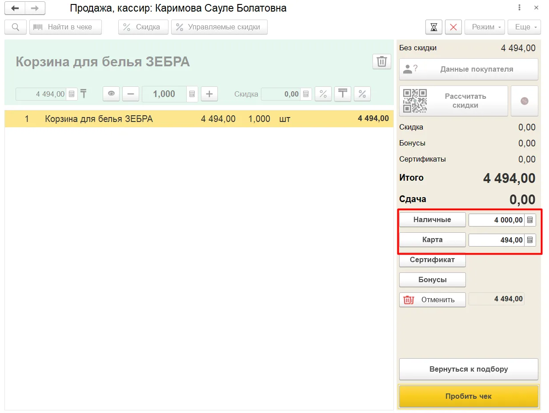Click the quantity field showing 1,000
The width and height of the screenshot is (549, 413).
coord(164,94)
